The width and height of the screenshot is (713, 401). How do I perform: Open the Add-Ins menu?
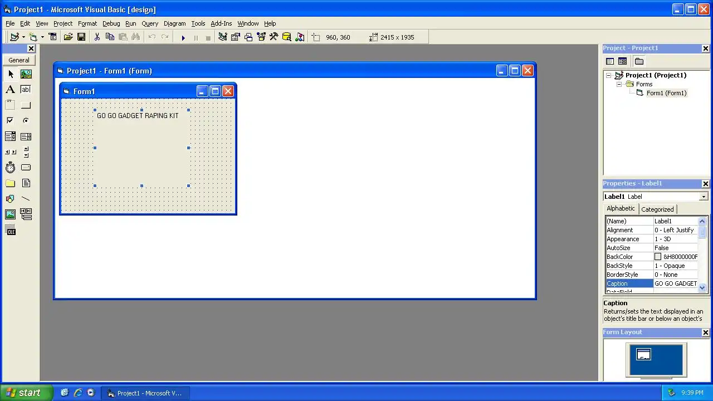pos(221,23)
